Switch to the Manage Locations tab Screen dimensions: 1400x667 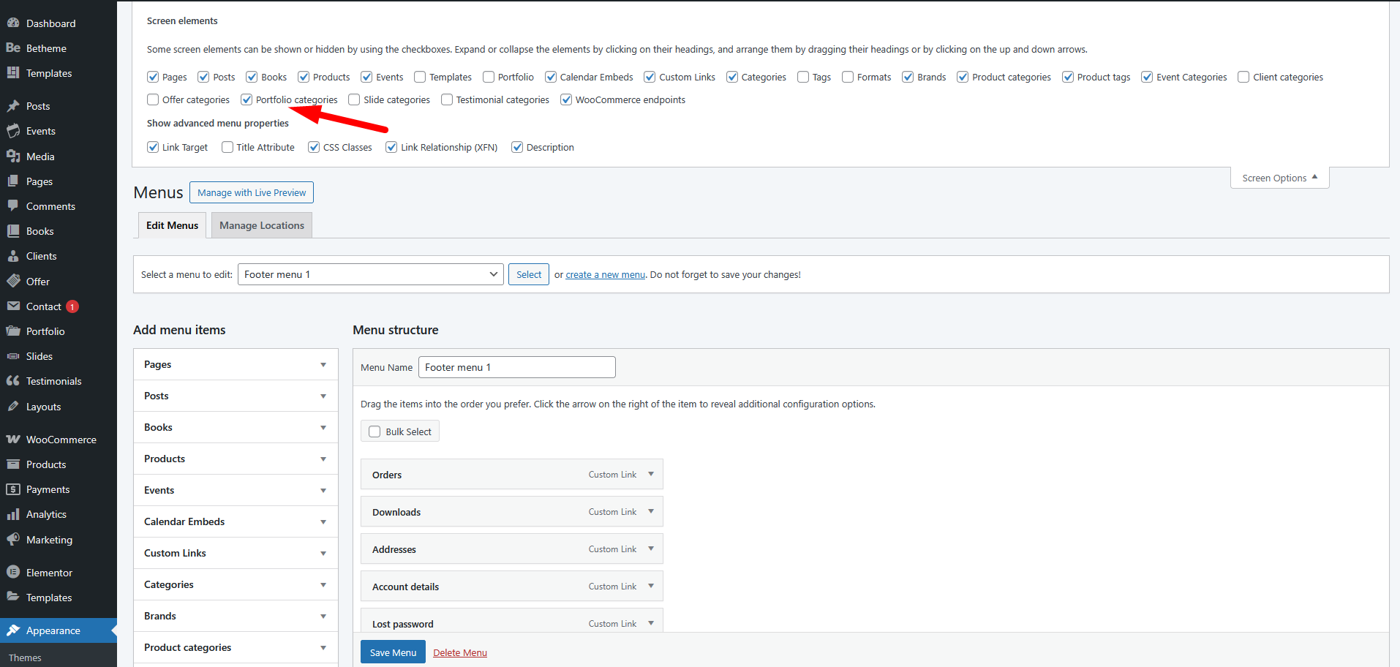click(261, 225)
